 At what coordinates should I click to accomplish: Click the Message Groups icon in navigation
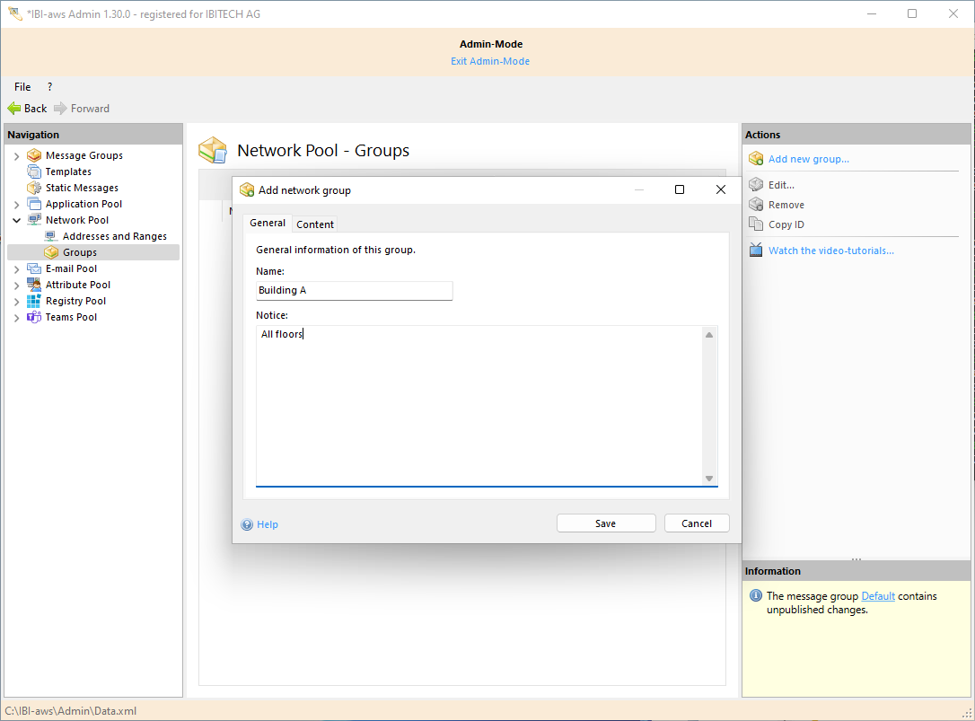click(34, 155)
